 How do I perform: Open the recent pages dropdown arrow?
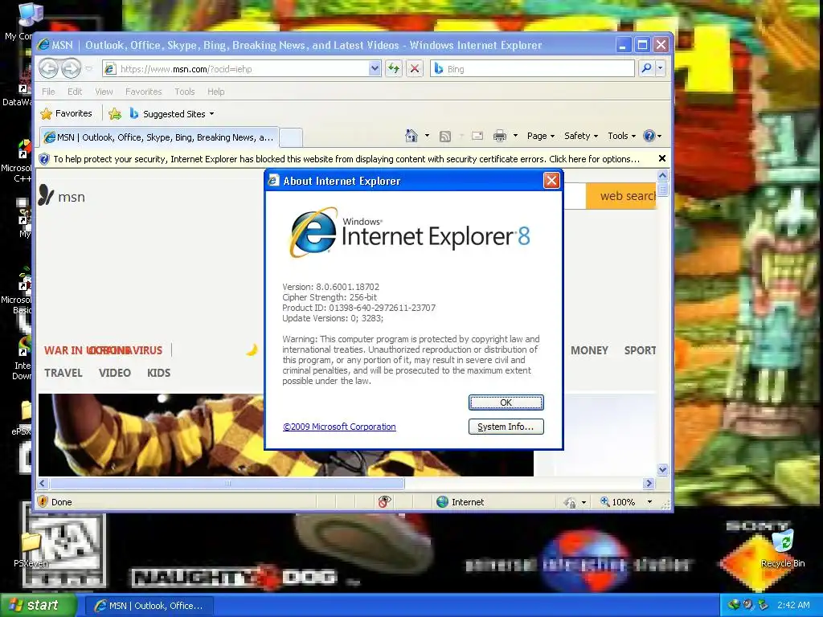(x=88, y=68)
